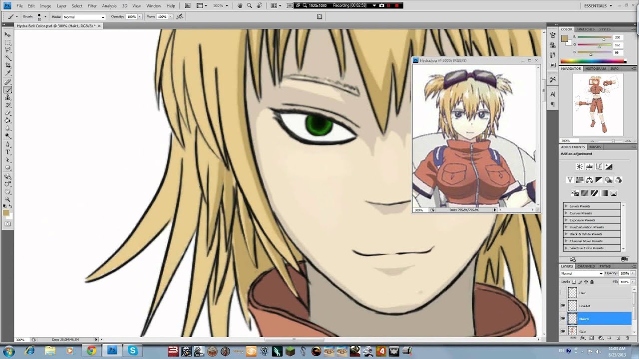Open the Layer menu
This screenshot has height=359, width=639.
pos(61,5)
